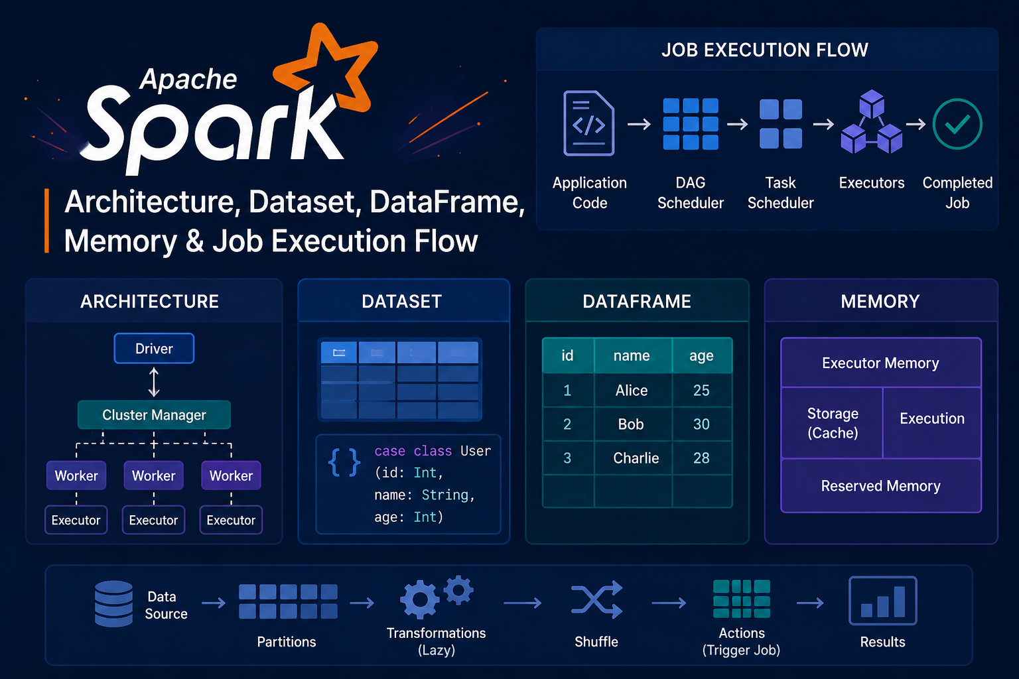Viewport: 1019px width, 679px height.
Task: Click the Completed Job checkmark icon
Action: 957,124
